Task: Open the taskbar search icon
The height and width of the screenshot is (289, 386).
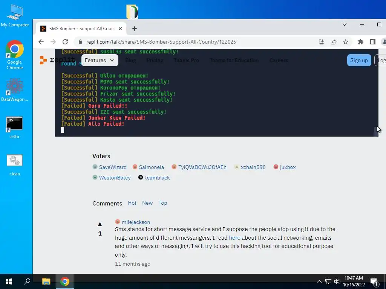Action: pos(27,281)
